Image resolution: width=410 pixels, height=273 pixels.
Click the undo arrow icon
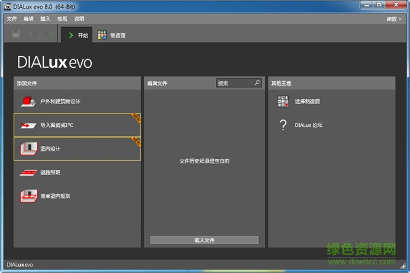click(33, 34)
